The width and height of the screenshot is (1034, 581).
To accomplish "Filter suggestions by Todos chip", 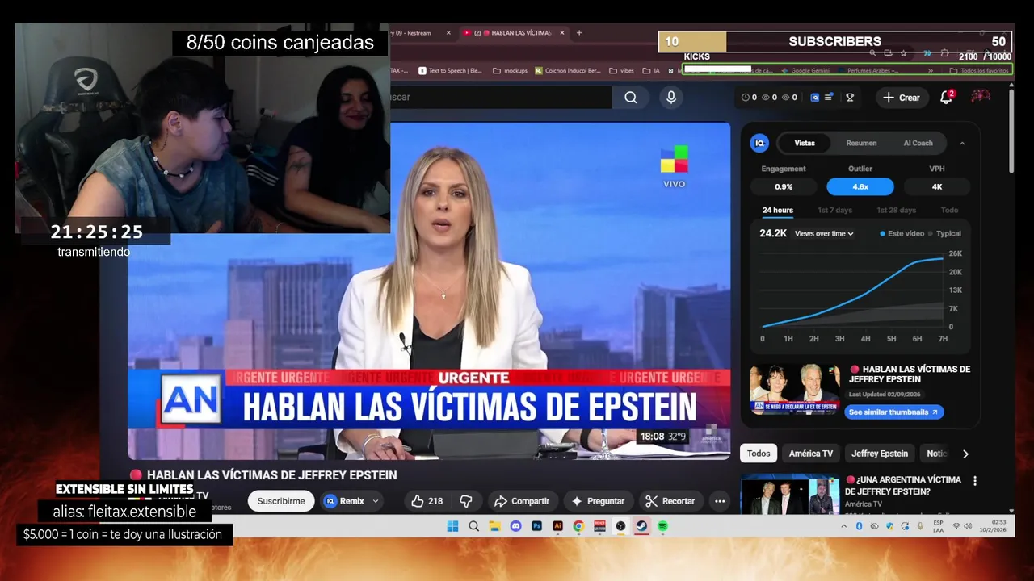I will (x=759, y=454).
